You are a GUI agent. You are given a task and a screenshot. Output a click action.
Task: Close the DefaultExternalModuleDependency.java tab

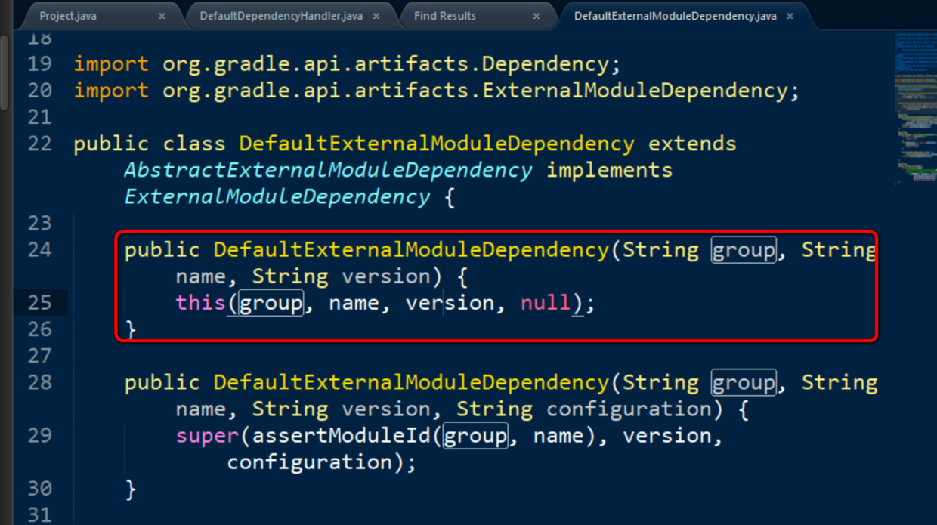pyautogui.click(x=790, y=15)
